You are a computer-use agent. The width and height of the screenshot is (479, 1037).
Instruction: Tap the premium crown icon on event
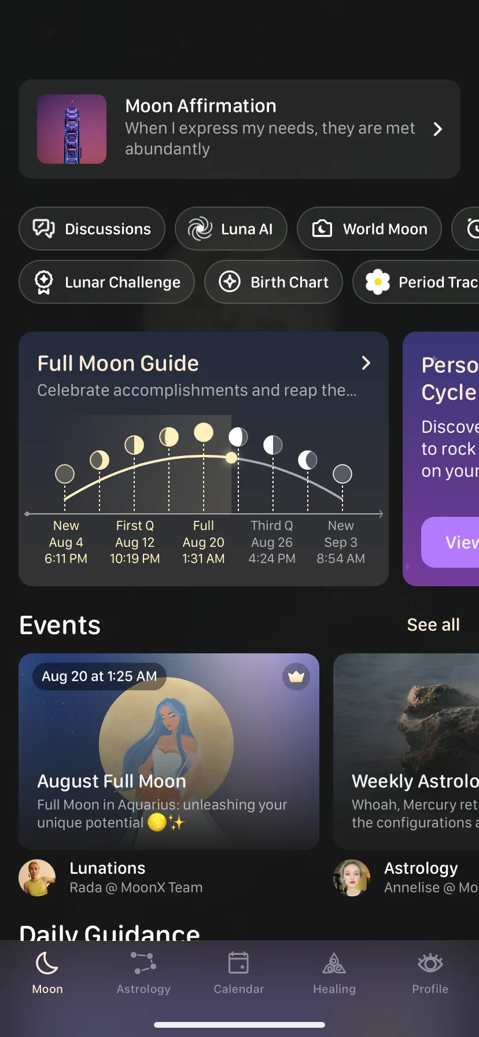point(296,676)
